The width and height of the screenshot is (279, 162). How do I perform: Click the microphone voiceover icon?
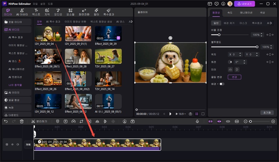[197, 121]
